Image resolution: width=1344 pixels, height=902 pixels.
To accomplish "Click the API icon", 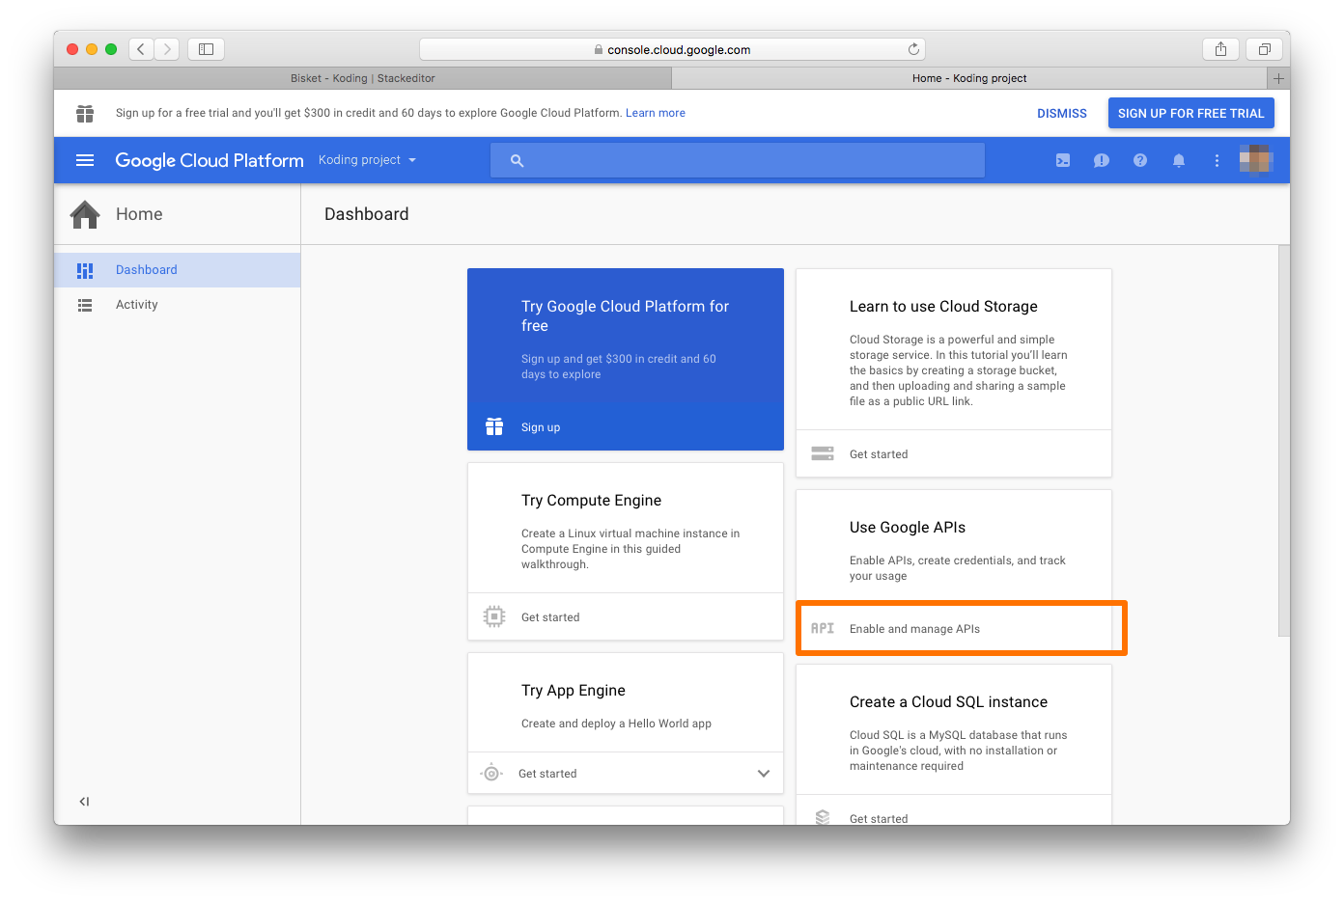I will (823, 628).
